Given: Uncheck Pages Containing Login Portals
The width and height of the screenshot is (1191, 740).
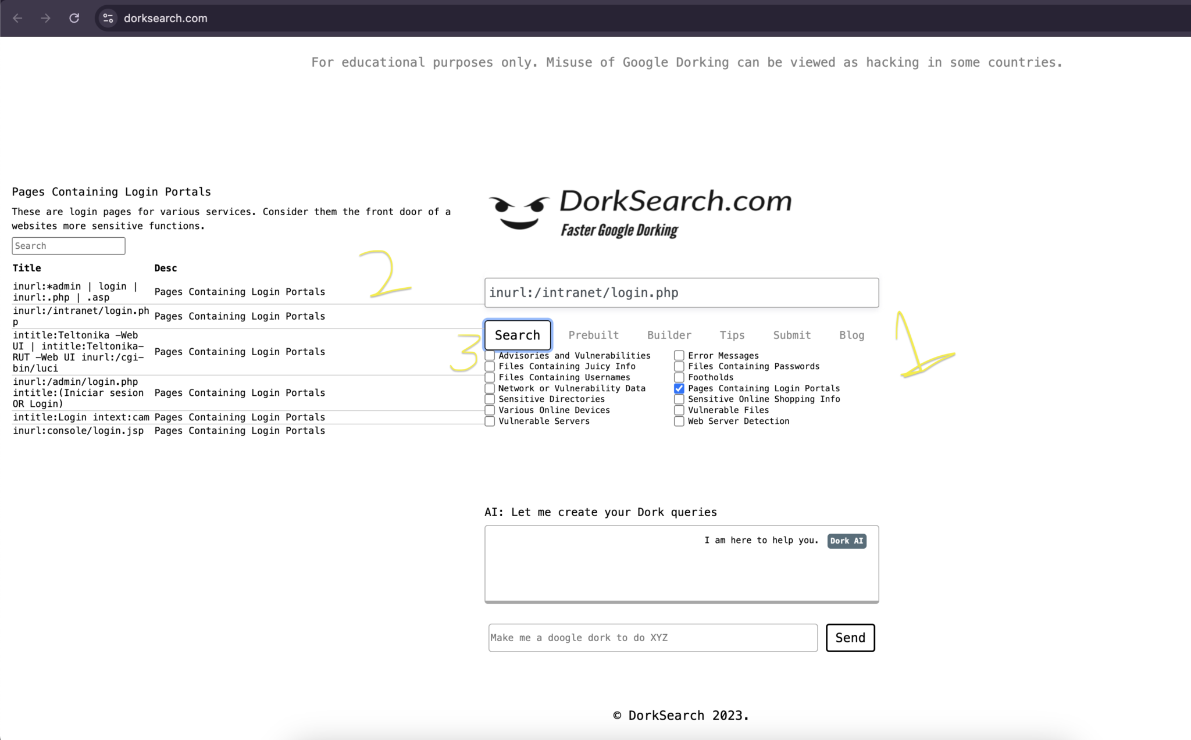Looking at the screenshot, I should (679, 388).
